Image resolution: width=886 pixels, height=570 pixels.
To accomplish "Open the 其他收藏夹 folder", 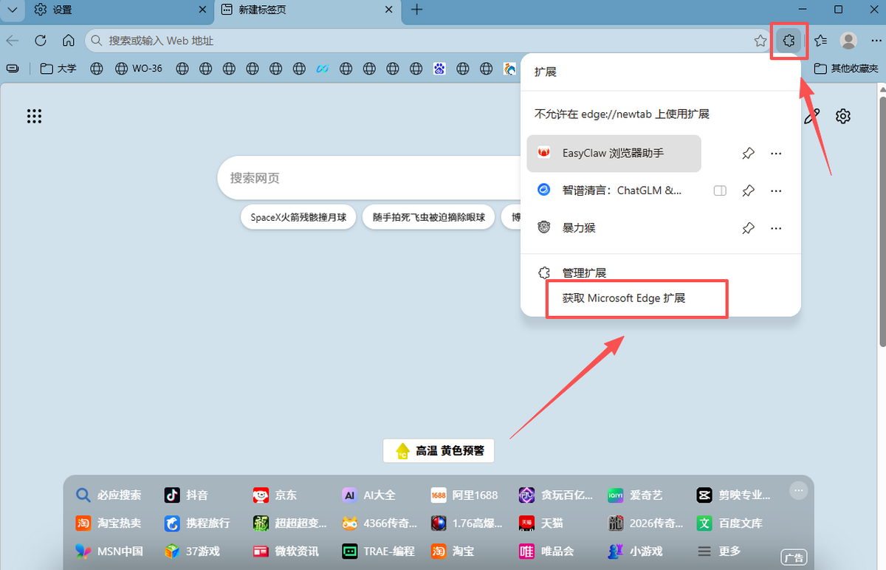I will (x=846, y=69).
